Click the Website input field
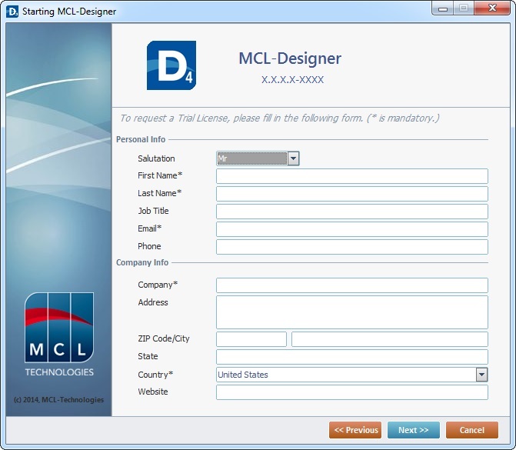The width and height of the screenshot is (516, 450). (351, 392)
